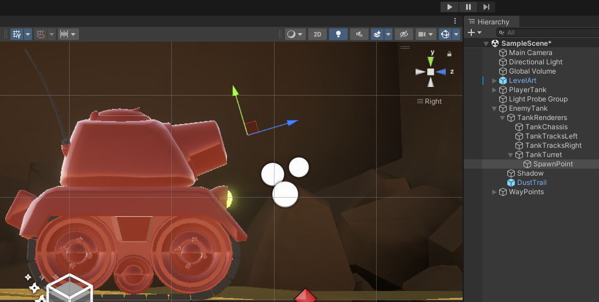Select Shadow object
Screen dimensions: 599x302
530,173
